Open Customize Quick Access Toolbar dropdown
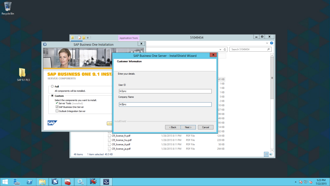330x186 pixels. point(88,38)
